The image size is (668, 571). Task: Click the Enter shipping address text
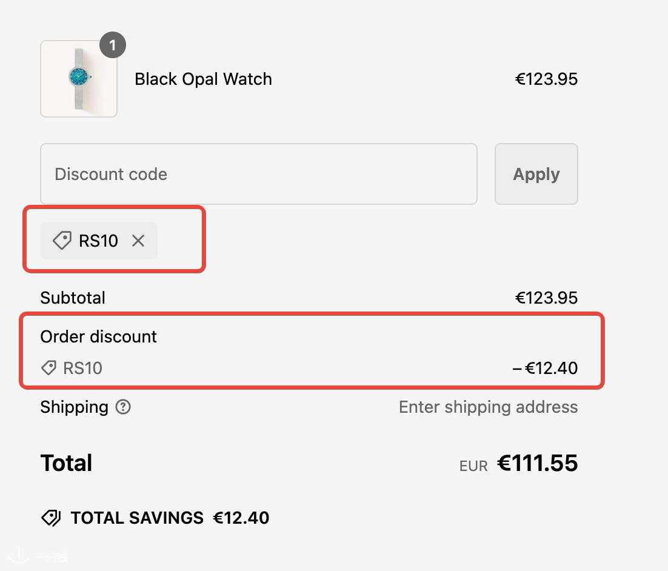click(488, 407)
